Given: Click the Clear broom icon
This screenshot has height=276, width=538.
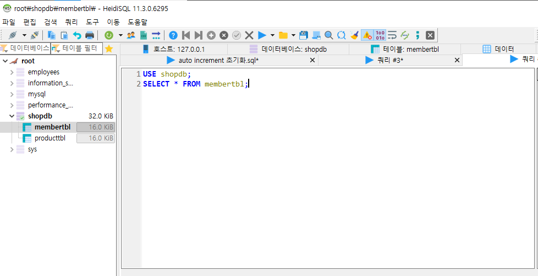Looking at the screenshot, I should tap(354, 35).
